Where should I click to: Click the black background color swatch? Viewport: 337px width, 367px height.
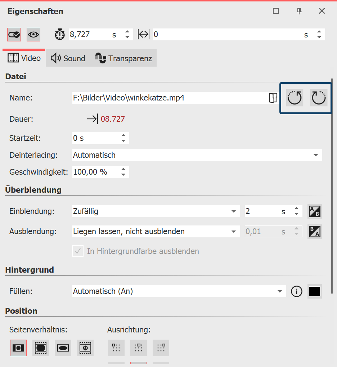coord(315,291)
